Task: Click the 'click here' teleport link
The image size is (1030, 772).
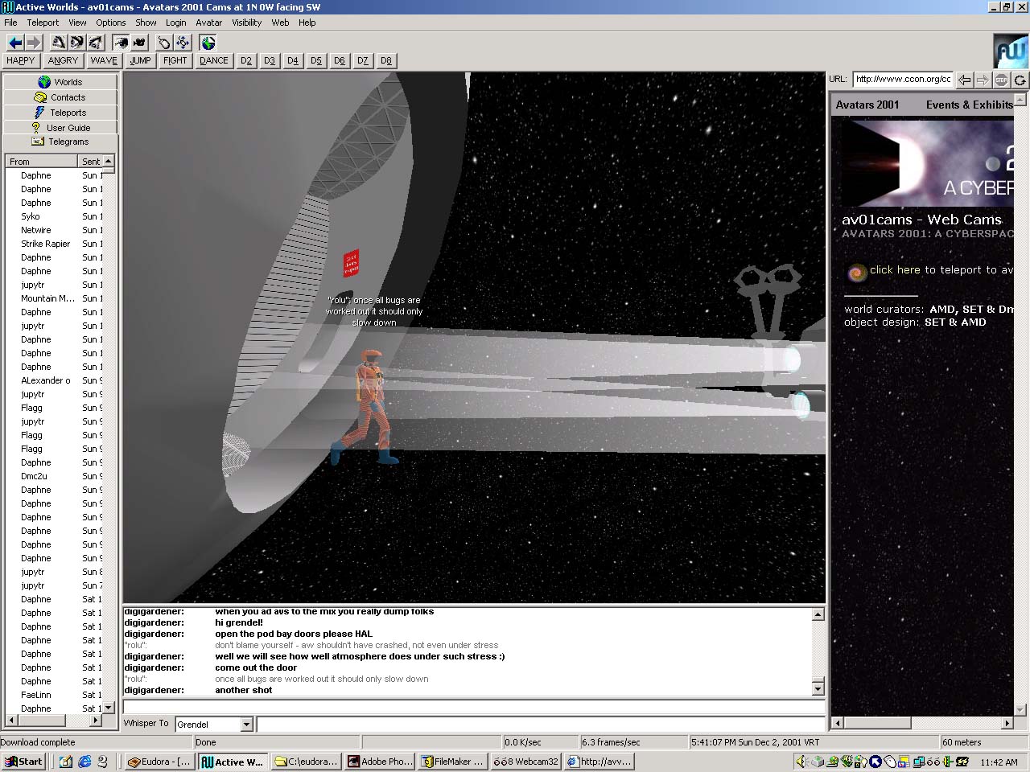Action: click(x=894, y=270)
